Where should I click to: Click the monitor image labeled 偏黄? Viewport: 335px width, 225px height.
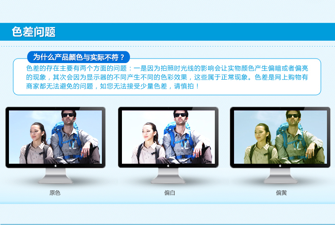click(280, 145)
